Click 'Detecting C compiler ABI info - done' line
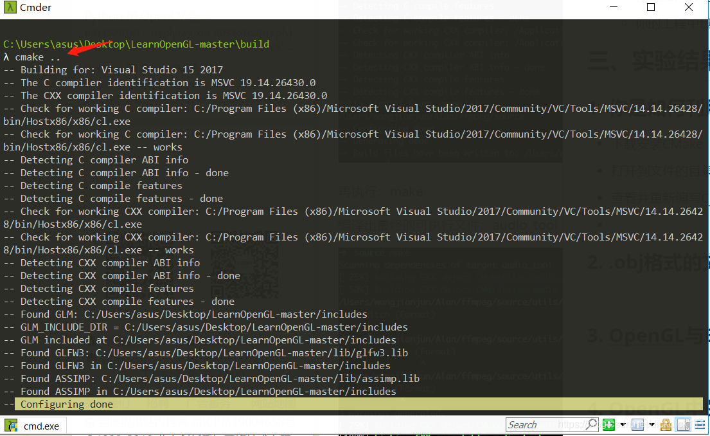 116,173
